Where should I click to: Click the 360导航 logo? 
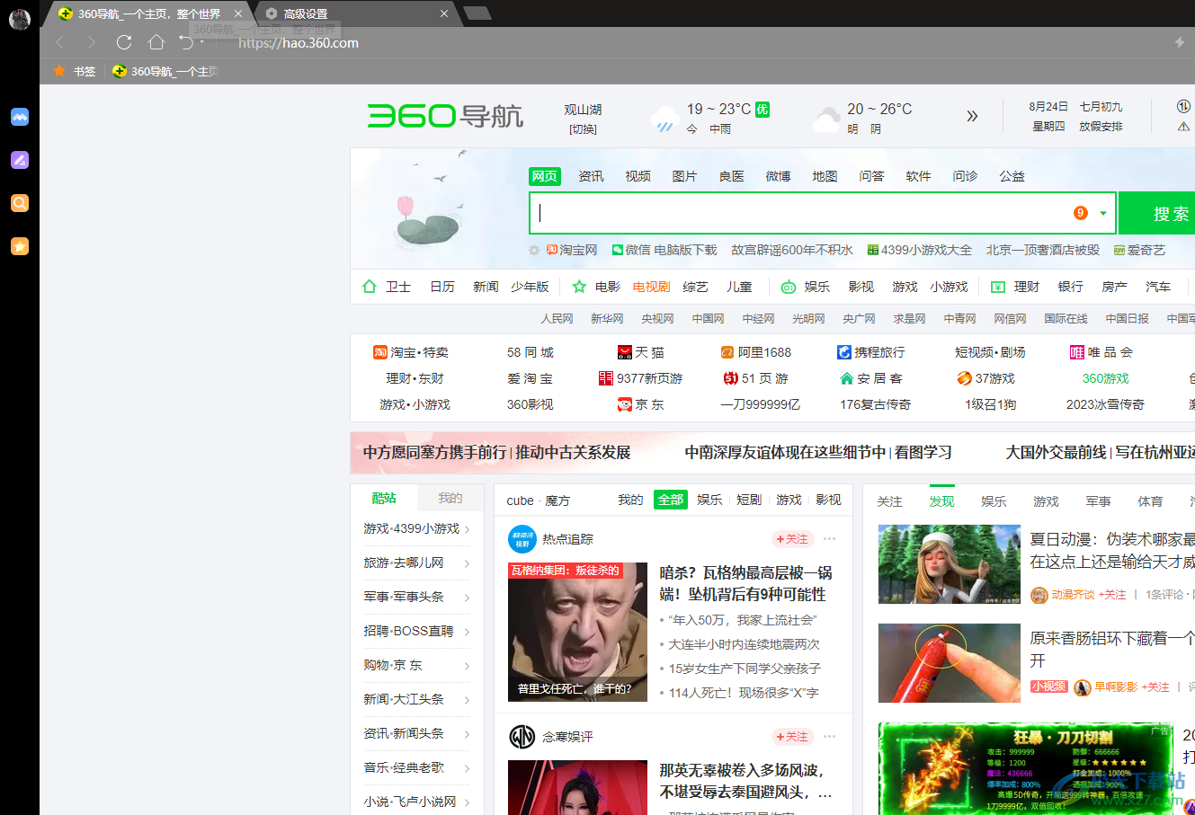[445, 116]
